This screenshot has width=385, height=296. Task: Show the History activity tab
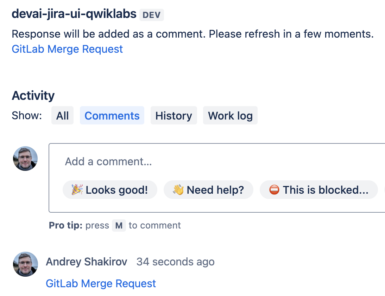tap(173, 116)
